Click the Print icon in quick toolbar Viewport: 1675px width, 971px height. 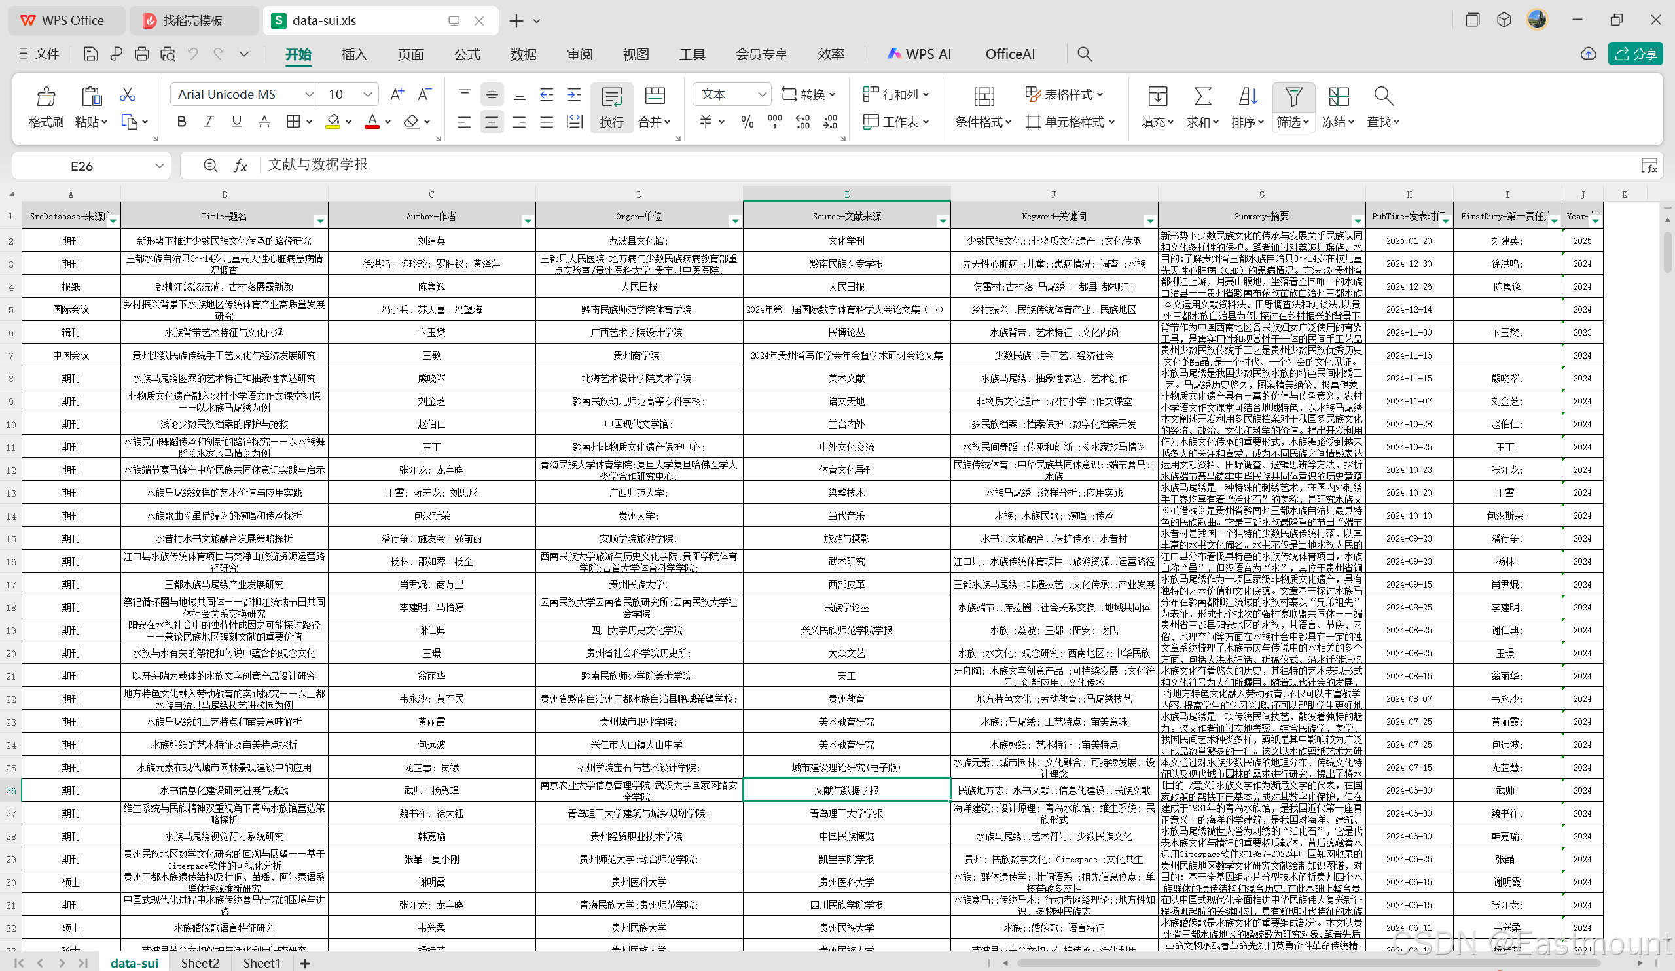point(141,54)
